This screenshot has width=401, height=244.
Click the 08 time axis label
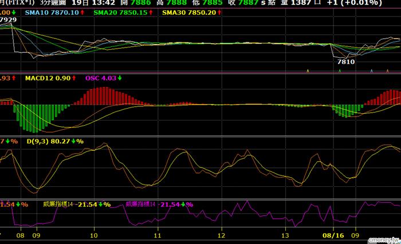tap(21, 235)
